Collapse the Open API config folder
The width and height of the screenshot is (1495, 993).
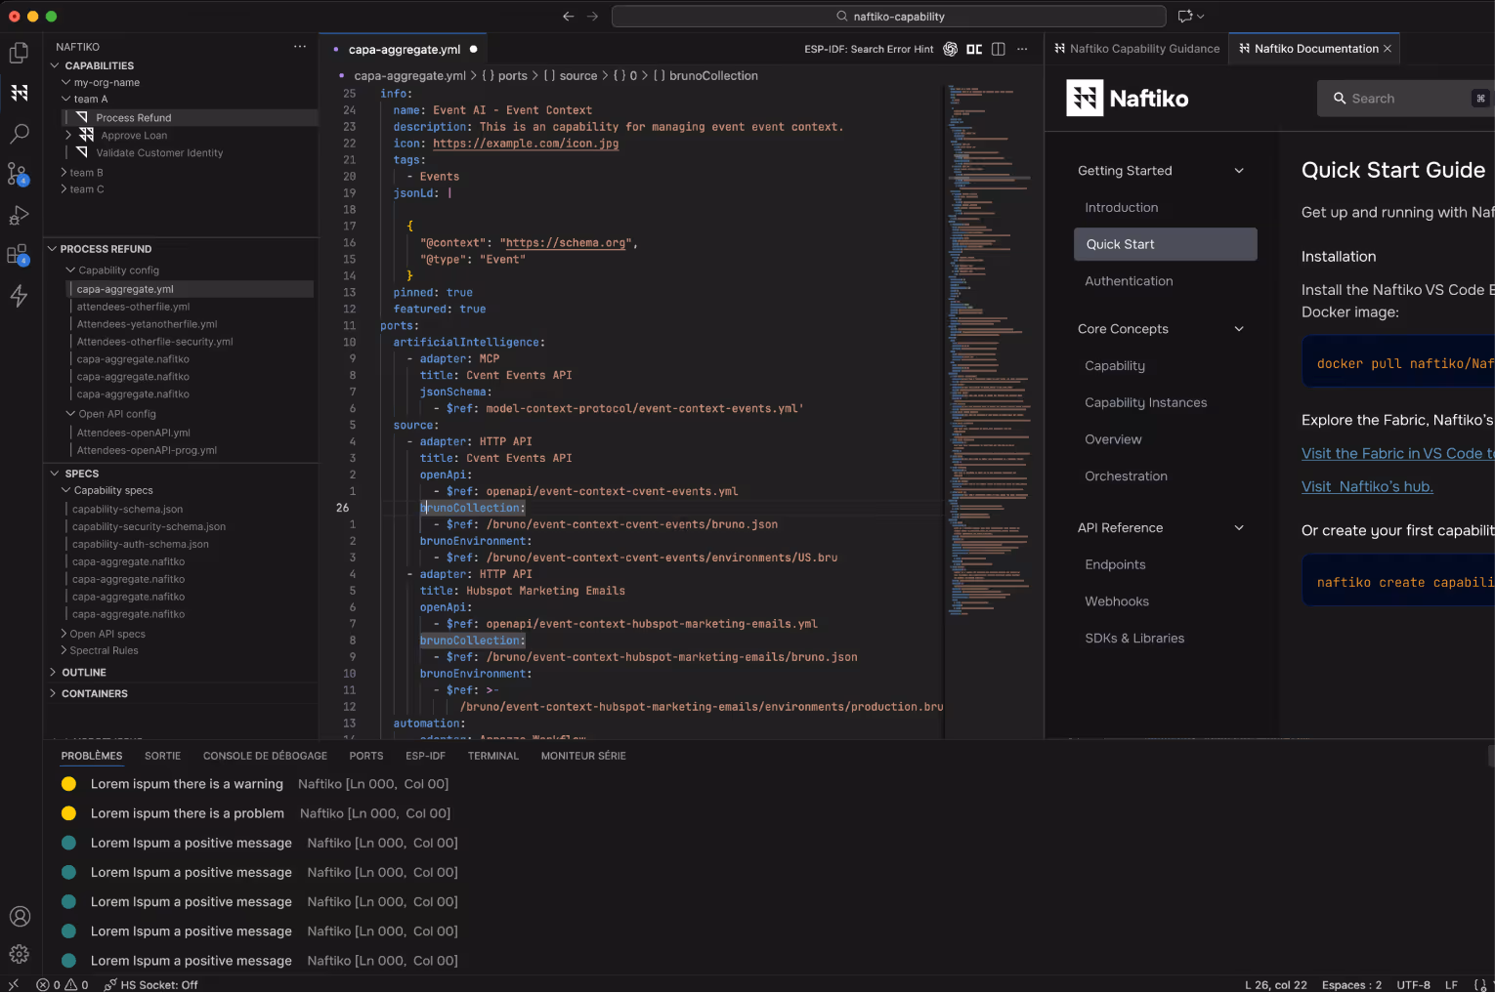pyautogui.click(x=71, y=413)
